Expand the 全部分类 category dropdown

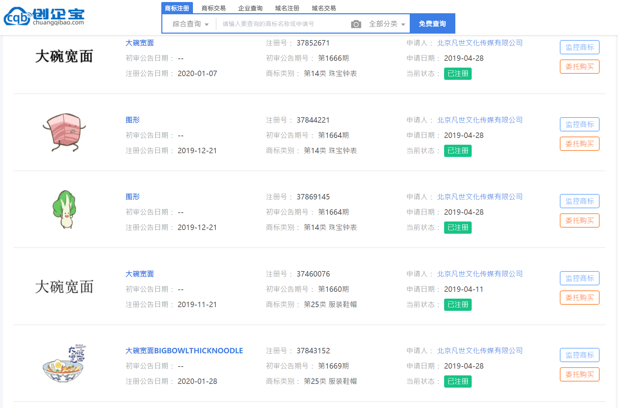(x=387, y=24)
